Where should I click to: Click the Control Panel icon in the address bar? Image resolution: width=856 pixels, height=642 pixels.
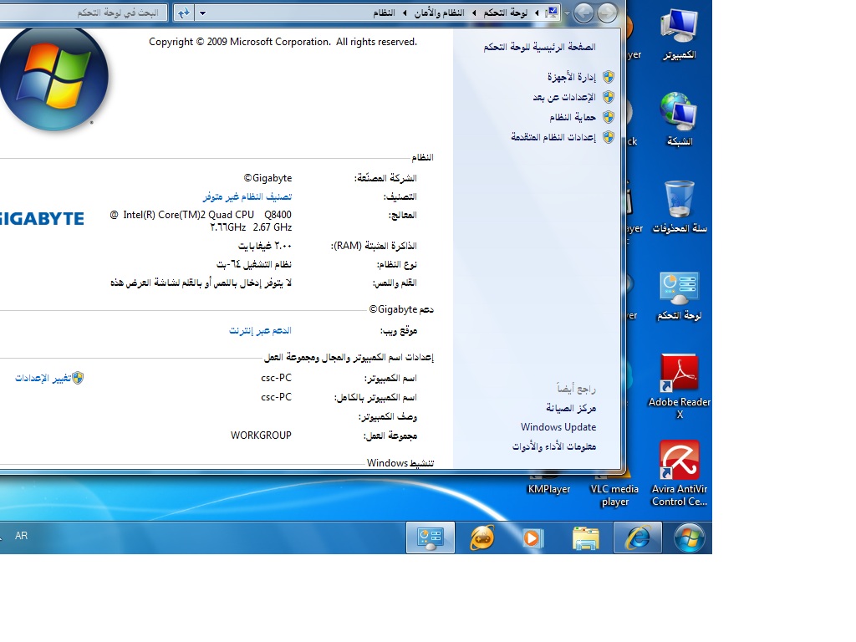[x=552, y=13]
